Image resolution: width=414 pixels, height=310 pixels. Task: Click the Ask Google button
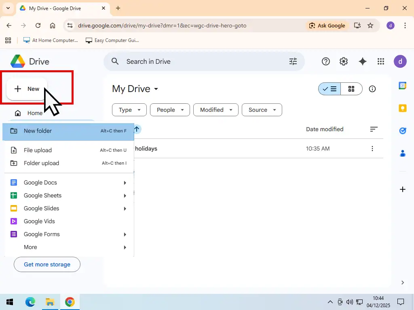coord(327,25)
